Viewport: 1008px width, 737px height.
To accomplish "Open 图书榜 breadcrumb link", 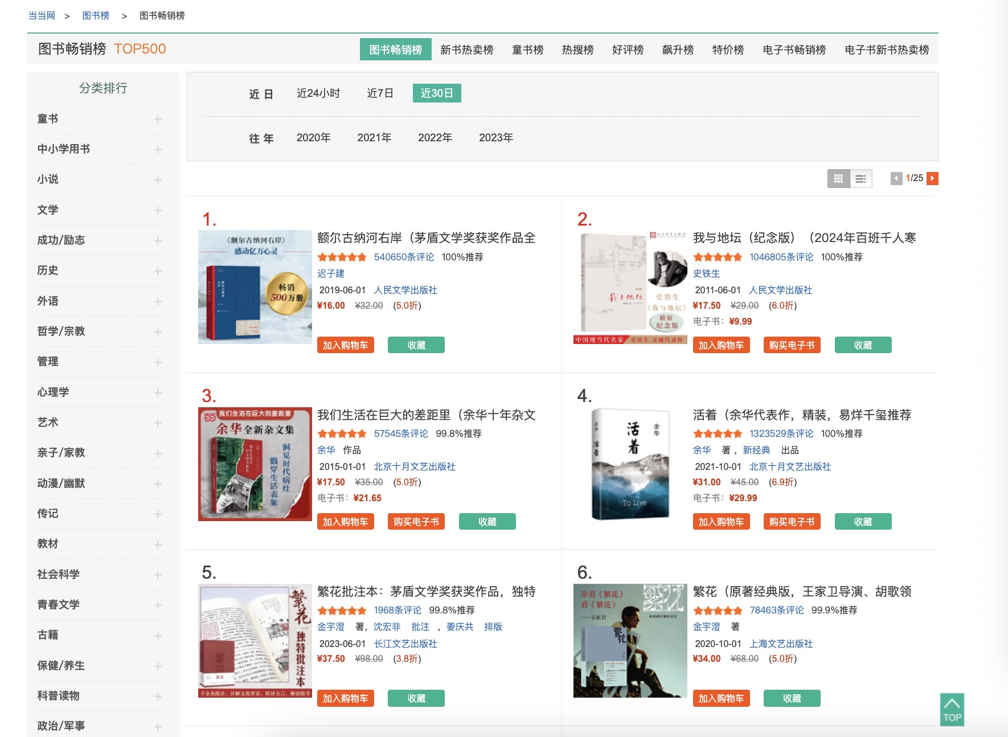I will 96,15.
